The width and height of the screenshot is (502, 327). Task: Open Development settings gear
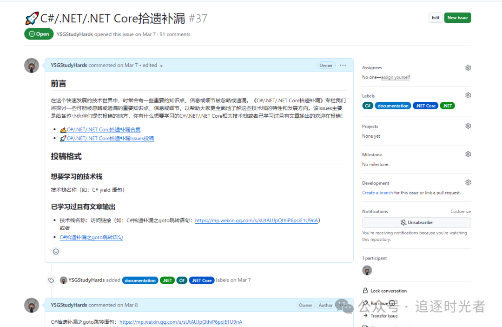click(468, 182)
